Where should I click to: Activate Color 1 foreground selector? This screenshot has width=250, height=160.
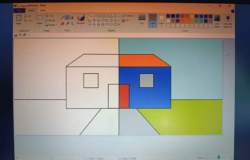tap(153, 21)
